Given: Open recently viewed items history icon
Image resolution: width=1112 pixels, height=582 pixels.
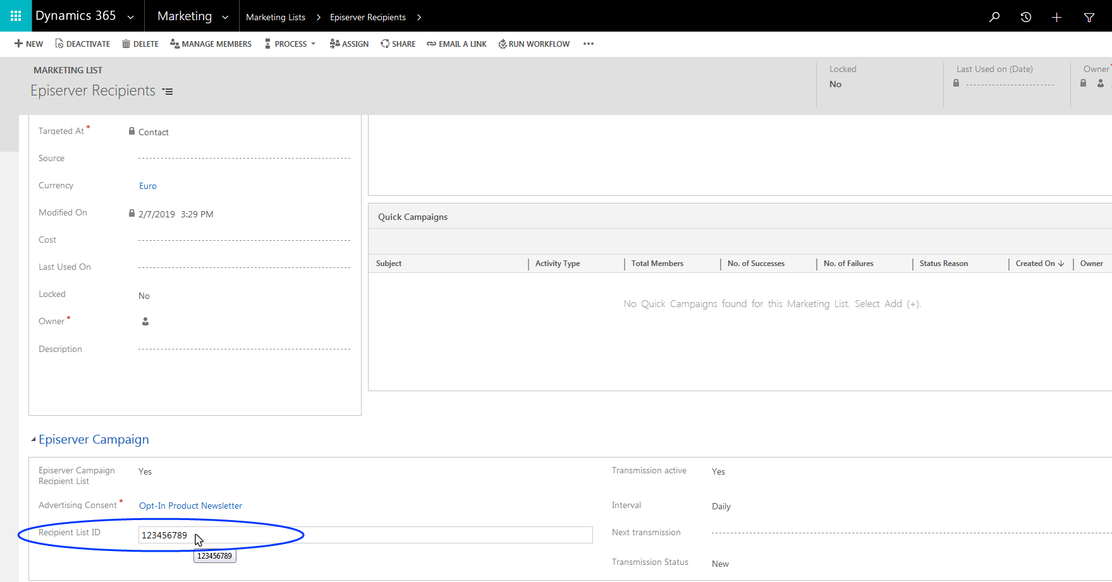Looking at the screenshot, I should [1025, 17].
